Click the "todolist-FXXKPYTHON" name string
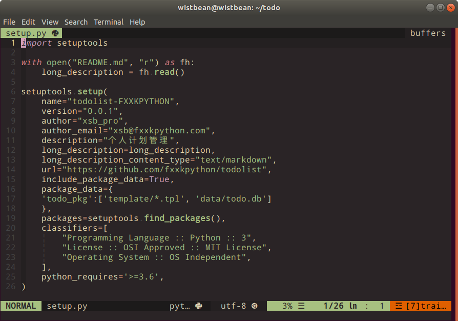 pos(120,102)
